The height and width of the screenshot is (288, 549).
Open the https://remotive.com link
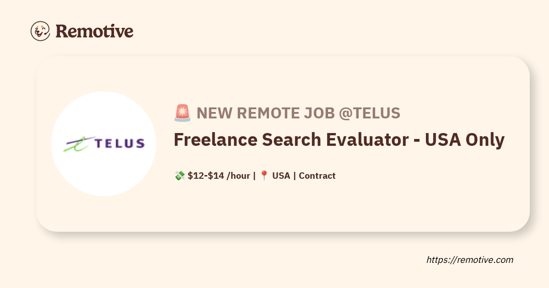pyautogui.click(x=469, y=260)
